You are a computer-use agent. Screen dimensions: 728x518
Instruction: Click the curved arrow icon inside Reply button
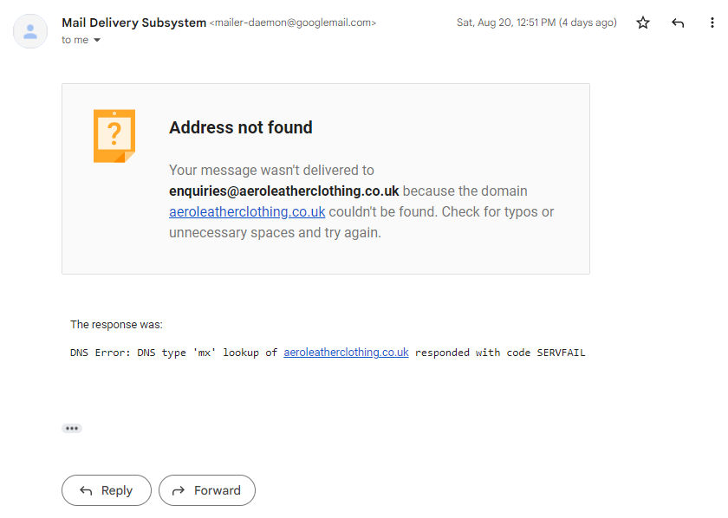coord(86,490)
